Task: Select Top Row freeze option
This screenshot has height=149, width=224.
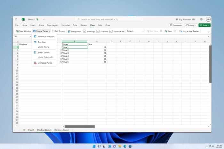Action: pos(44,42)
